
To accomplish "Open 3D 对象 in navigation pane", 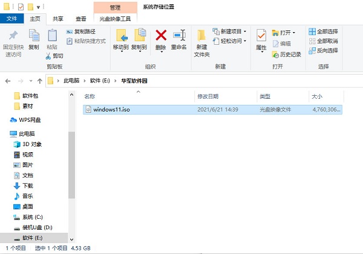I will [x=28, y=144].
